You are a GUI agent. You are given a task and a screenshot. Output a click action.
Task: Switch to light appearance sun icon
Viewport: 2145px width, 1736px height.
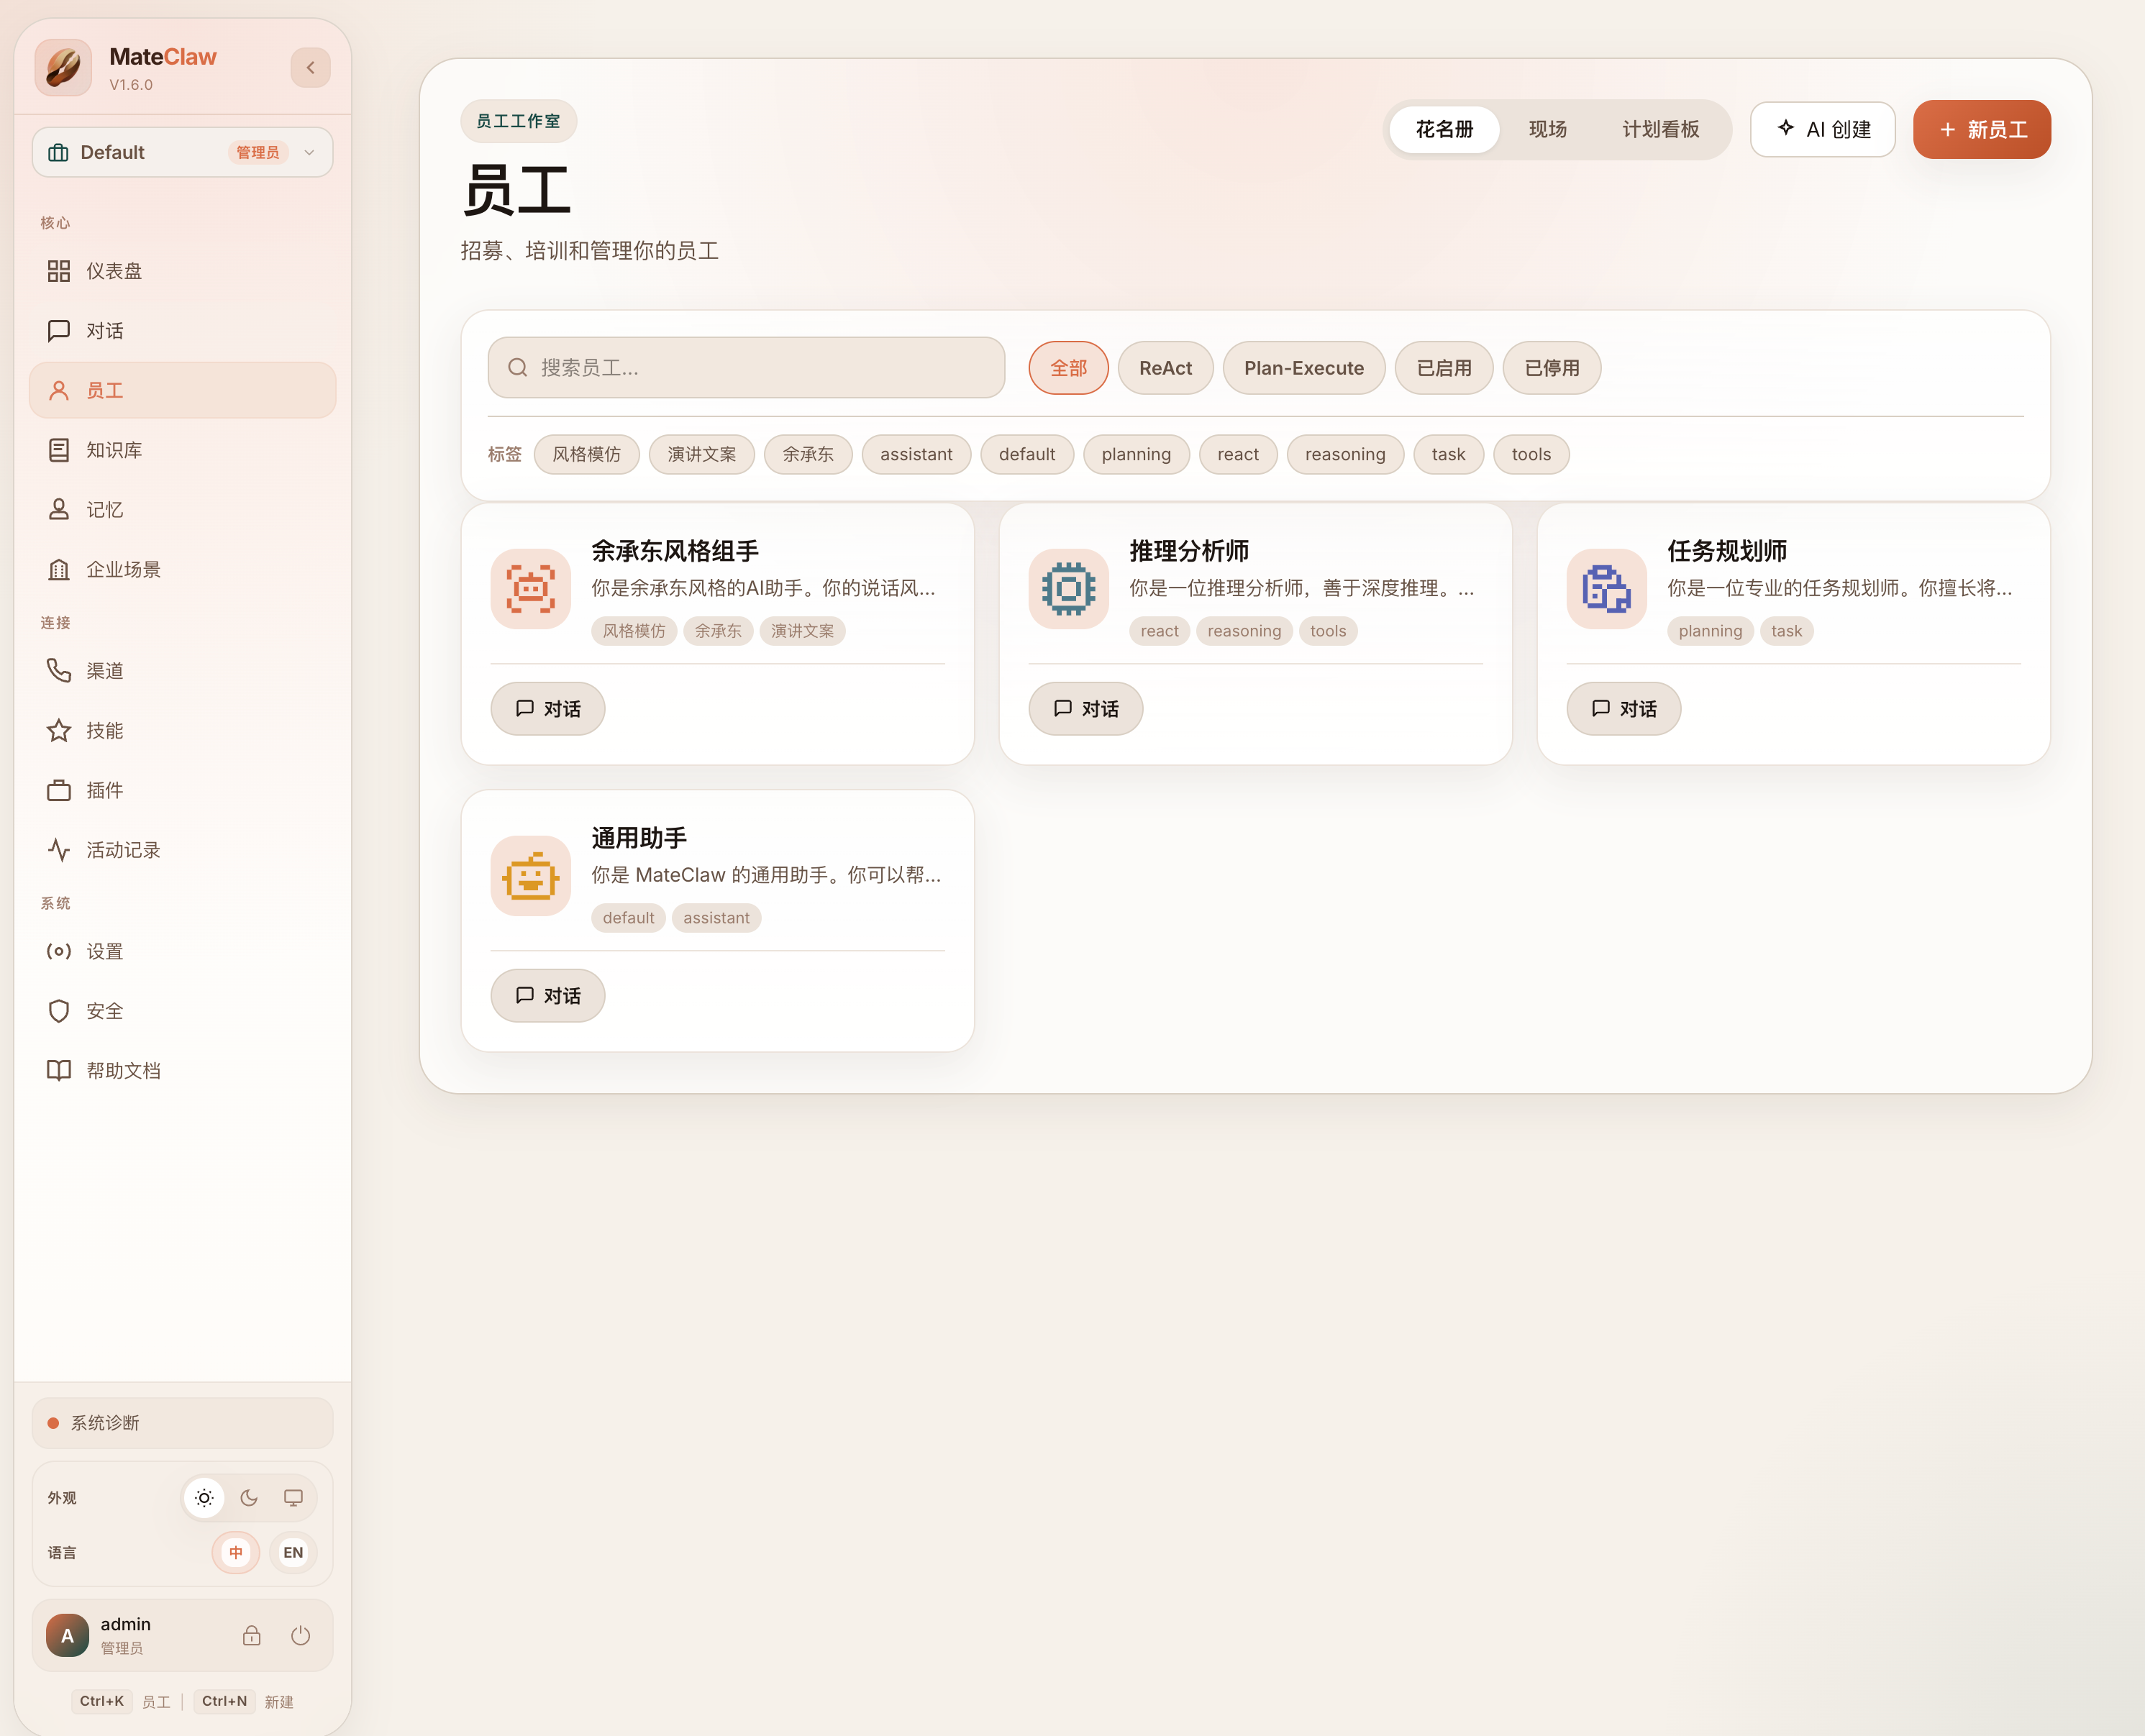point(204,1498)
